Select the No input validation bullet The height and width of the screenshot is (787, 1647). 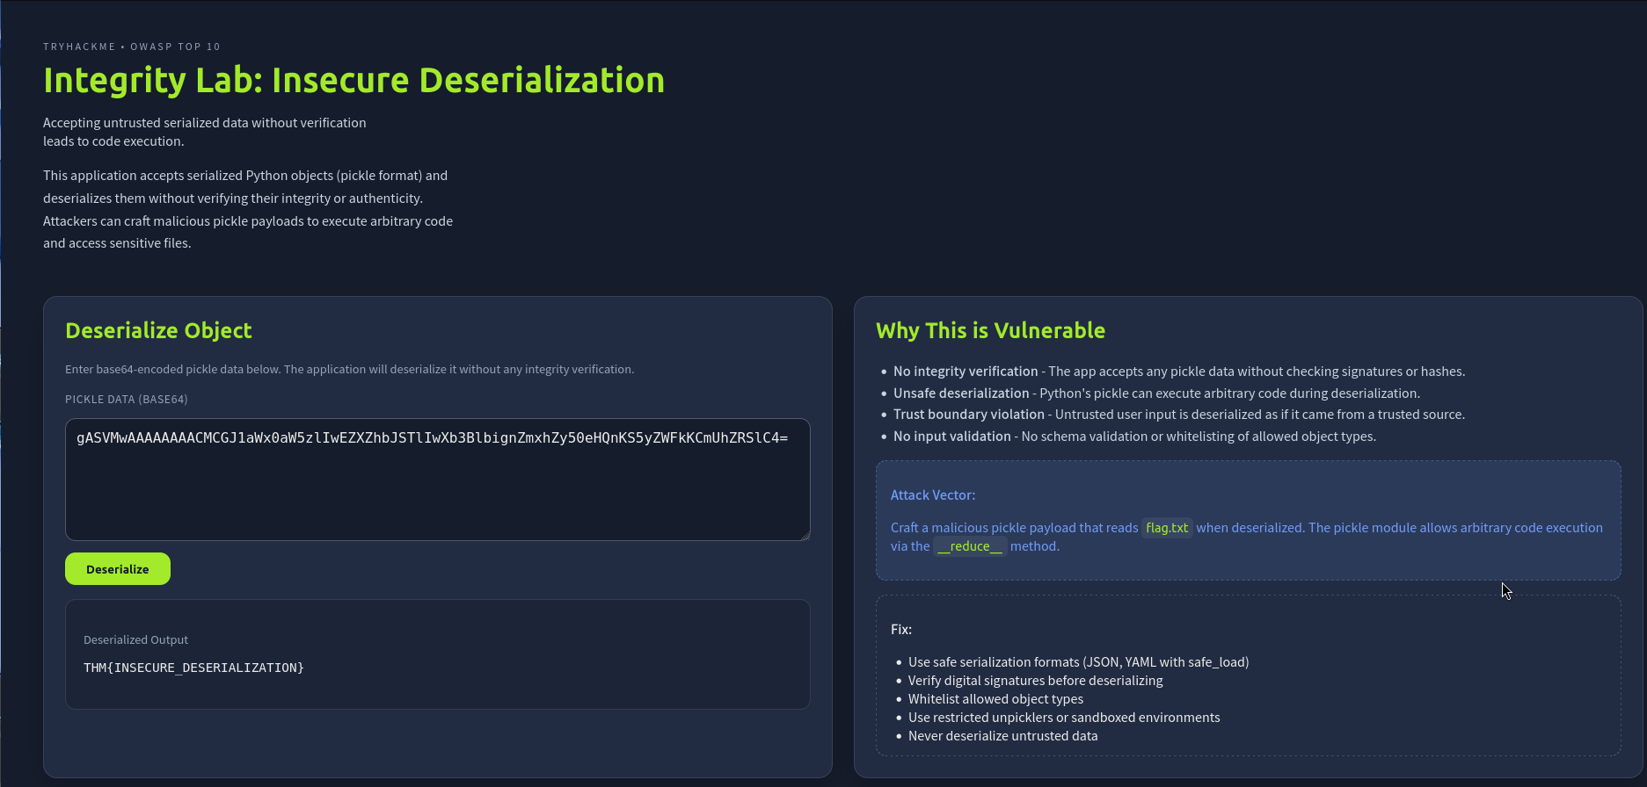click(x=952, y=437)
